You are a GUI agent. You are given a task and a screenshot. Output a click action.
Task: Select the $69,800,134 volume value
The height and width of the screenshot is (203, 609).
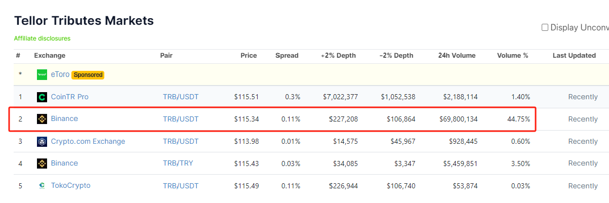click(x=458, y=119)
